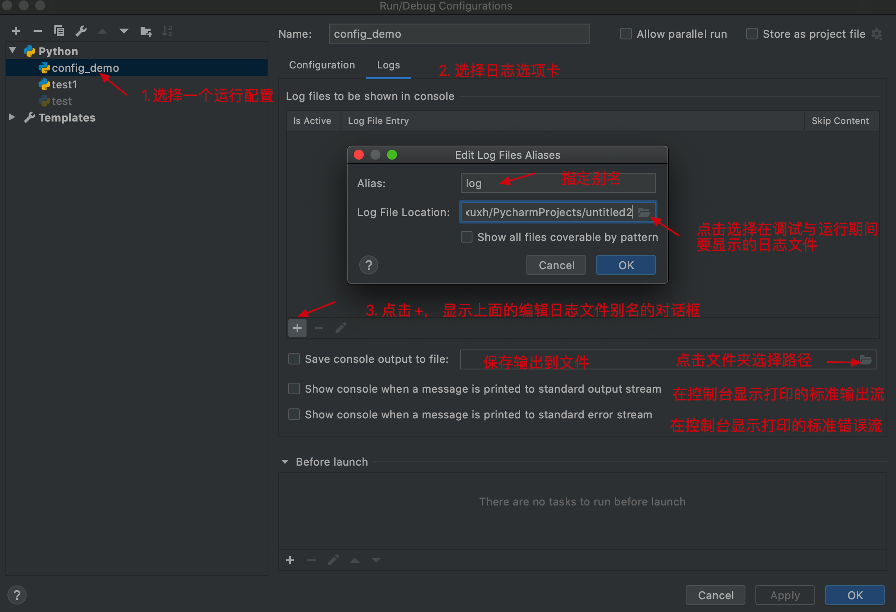Toggle show console on standard output stream
896x612 pixels.
294,389
